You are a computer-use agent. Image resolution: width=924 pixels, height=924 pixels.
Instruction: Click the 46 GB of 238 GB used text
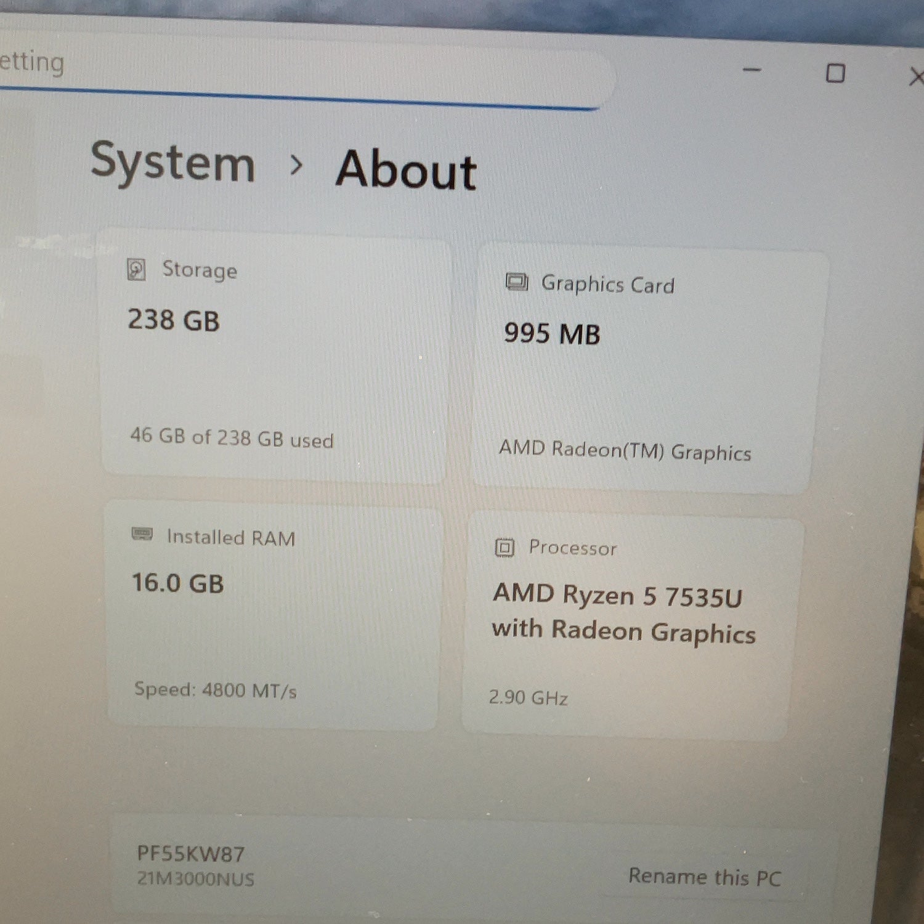232,438
